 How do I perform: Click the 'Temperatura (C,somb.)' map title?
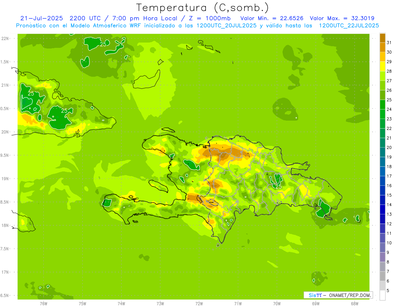point(202,7)
